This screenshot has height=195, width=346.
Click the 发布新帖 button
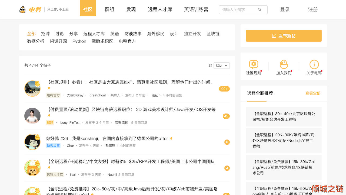[x=284, y=36]
